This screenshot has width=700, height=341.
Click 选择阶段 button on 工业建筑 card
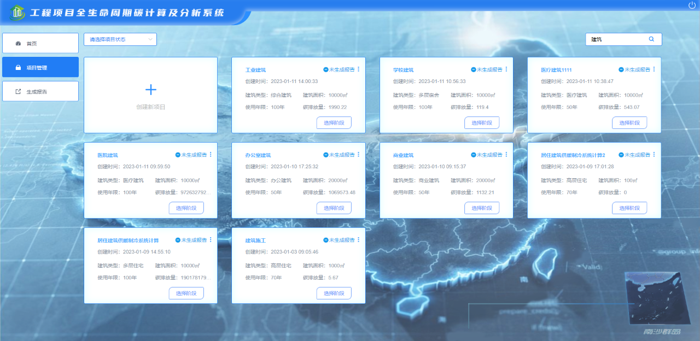click(334, 123)
